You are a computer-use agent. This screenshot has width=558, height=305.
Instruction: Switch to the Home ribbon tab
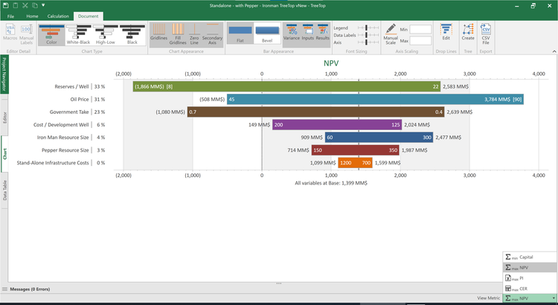pyautogui.click(x=32, y=16)
